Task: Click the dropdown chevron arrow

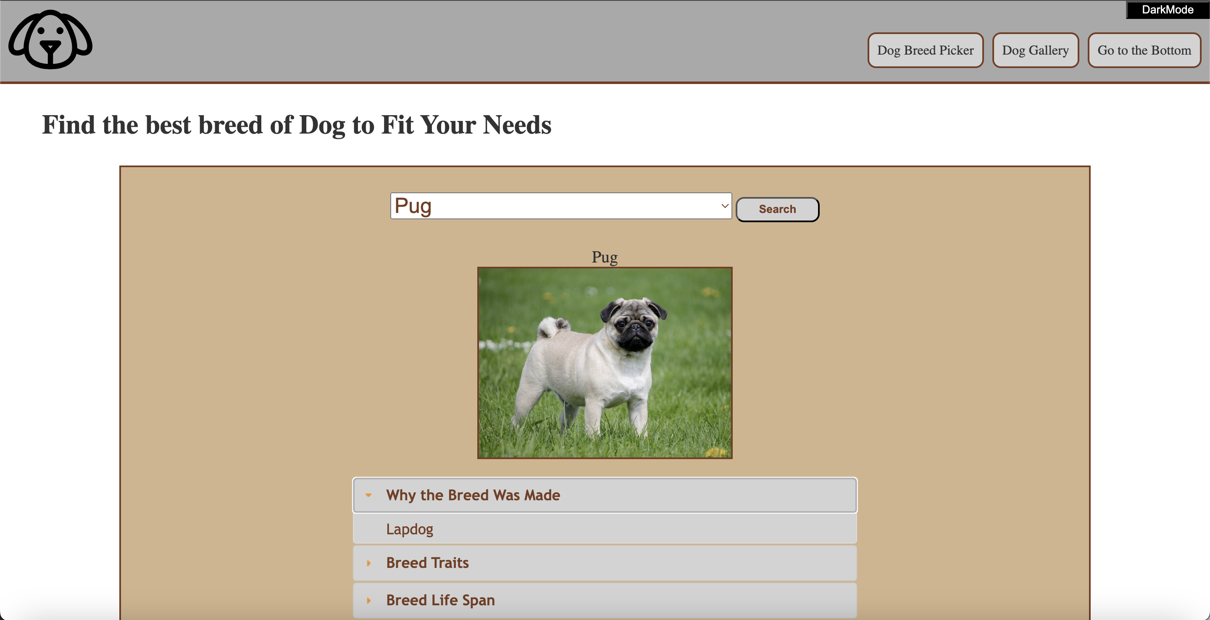Action: coord(724,206)
